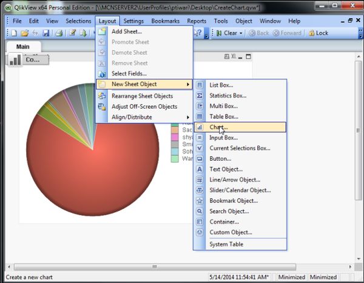Viewport: 364px width, 283px height.
Task: Open the Settings menu
Action: (x=133, y=21)
